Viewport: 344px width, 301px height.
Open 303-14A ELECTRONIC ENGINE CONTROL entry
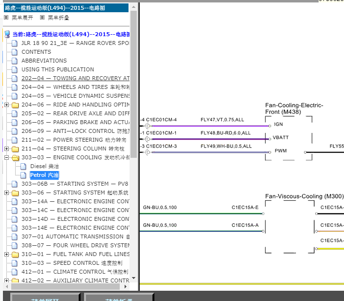(x=75, y=201)
